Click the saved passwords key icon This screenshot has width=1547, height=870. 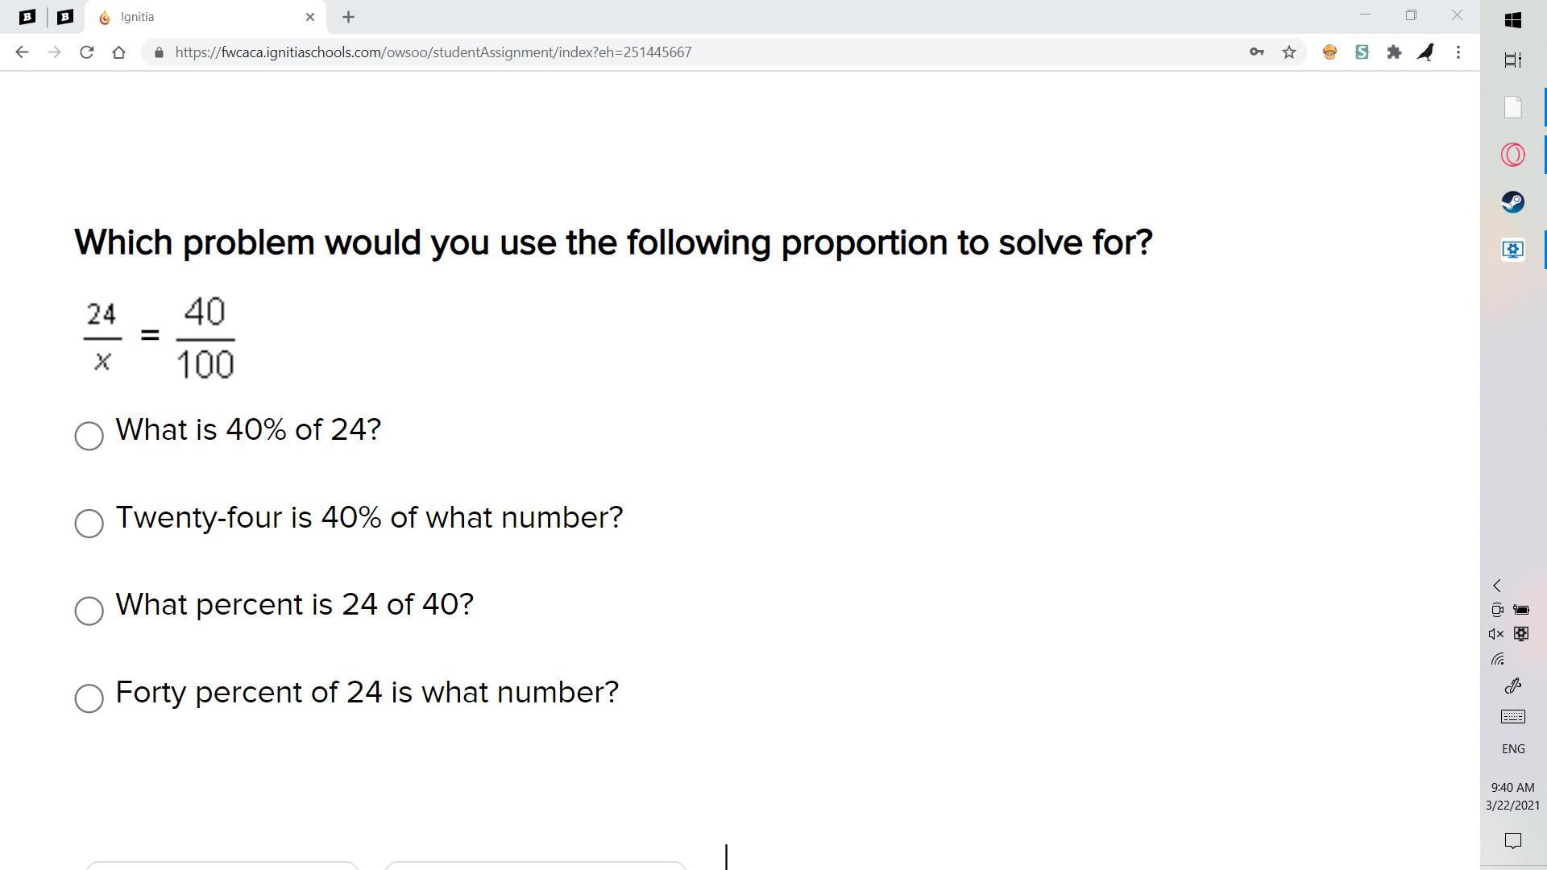click(x=1256, y=52)
